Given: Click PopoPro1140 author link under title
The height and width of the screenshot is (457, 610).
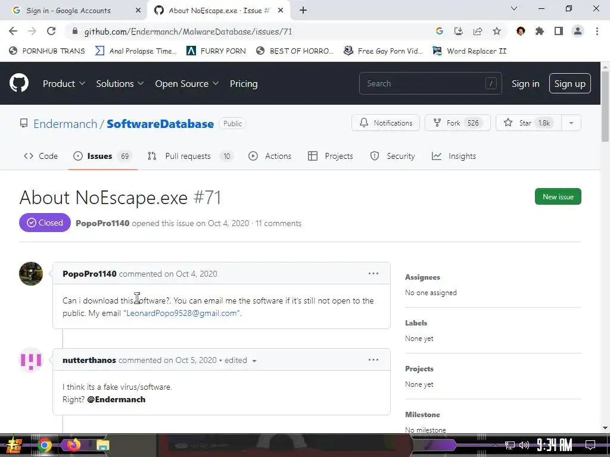Looking at the screenshot, I should [102, 223].
